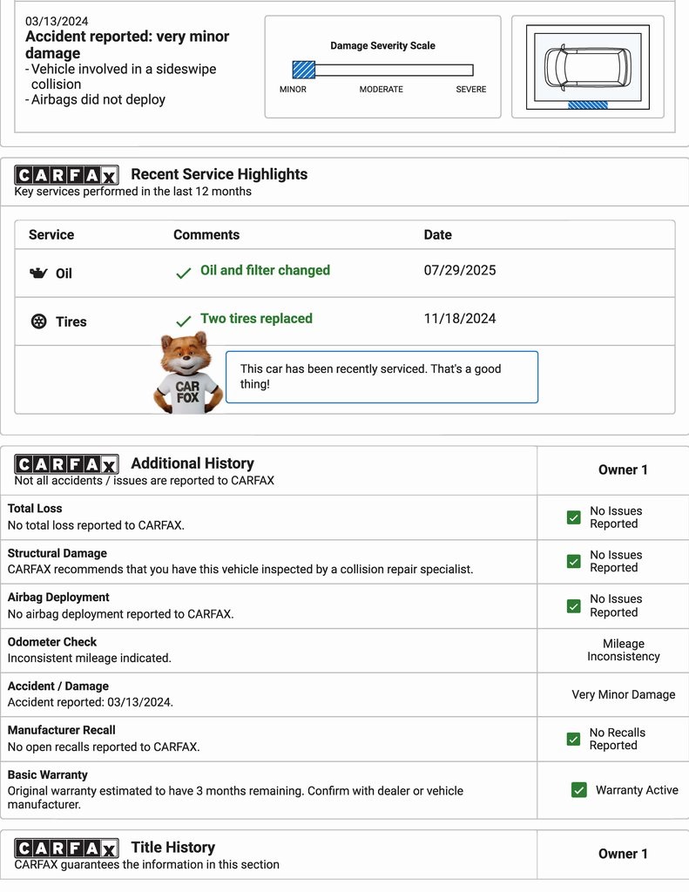This screenshot has height=892, width=689.
Task: Click the CARFAX logo beside Title History
Action: pyautogui.click(x=66, y=848)
